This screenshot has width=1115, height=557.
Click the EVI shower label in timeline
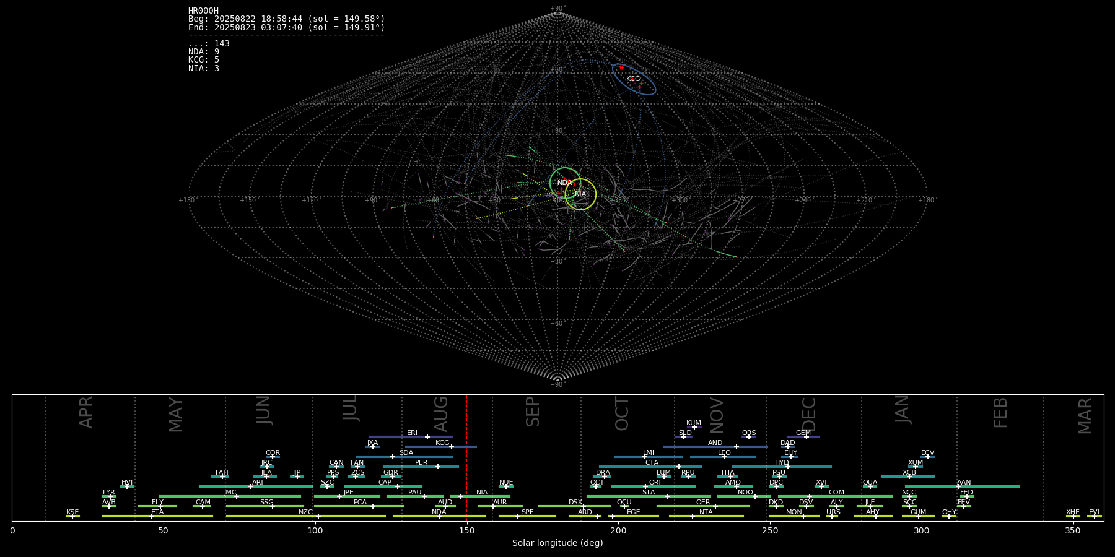click(x=1095, y=512)
